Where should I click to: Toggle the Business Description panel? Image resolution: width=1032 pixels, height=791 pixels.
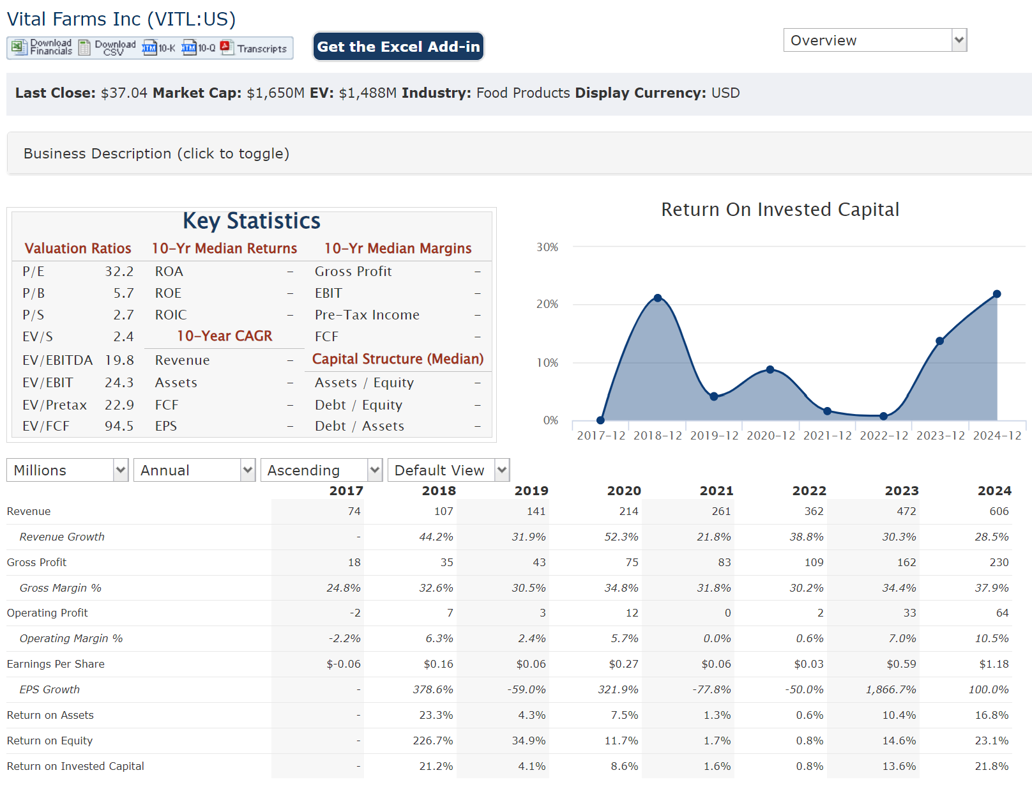pyautogui.click(x=519, y=153)
